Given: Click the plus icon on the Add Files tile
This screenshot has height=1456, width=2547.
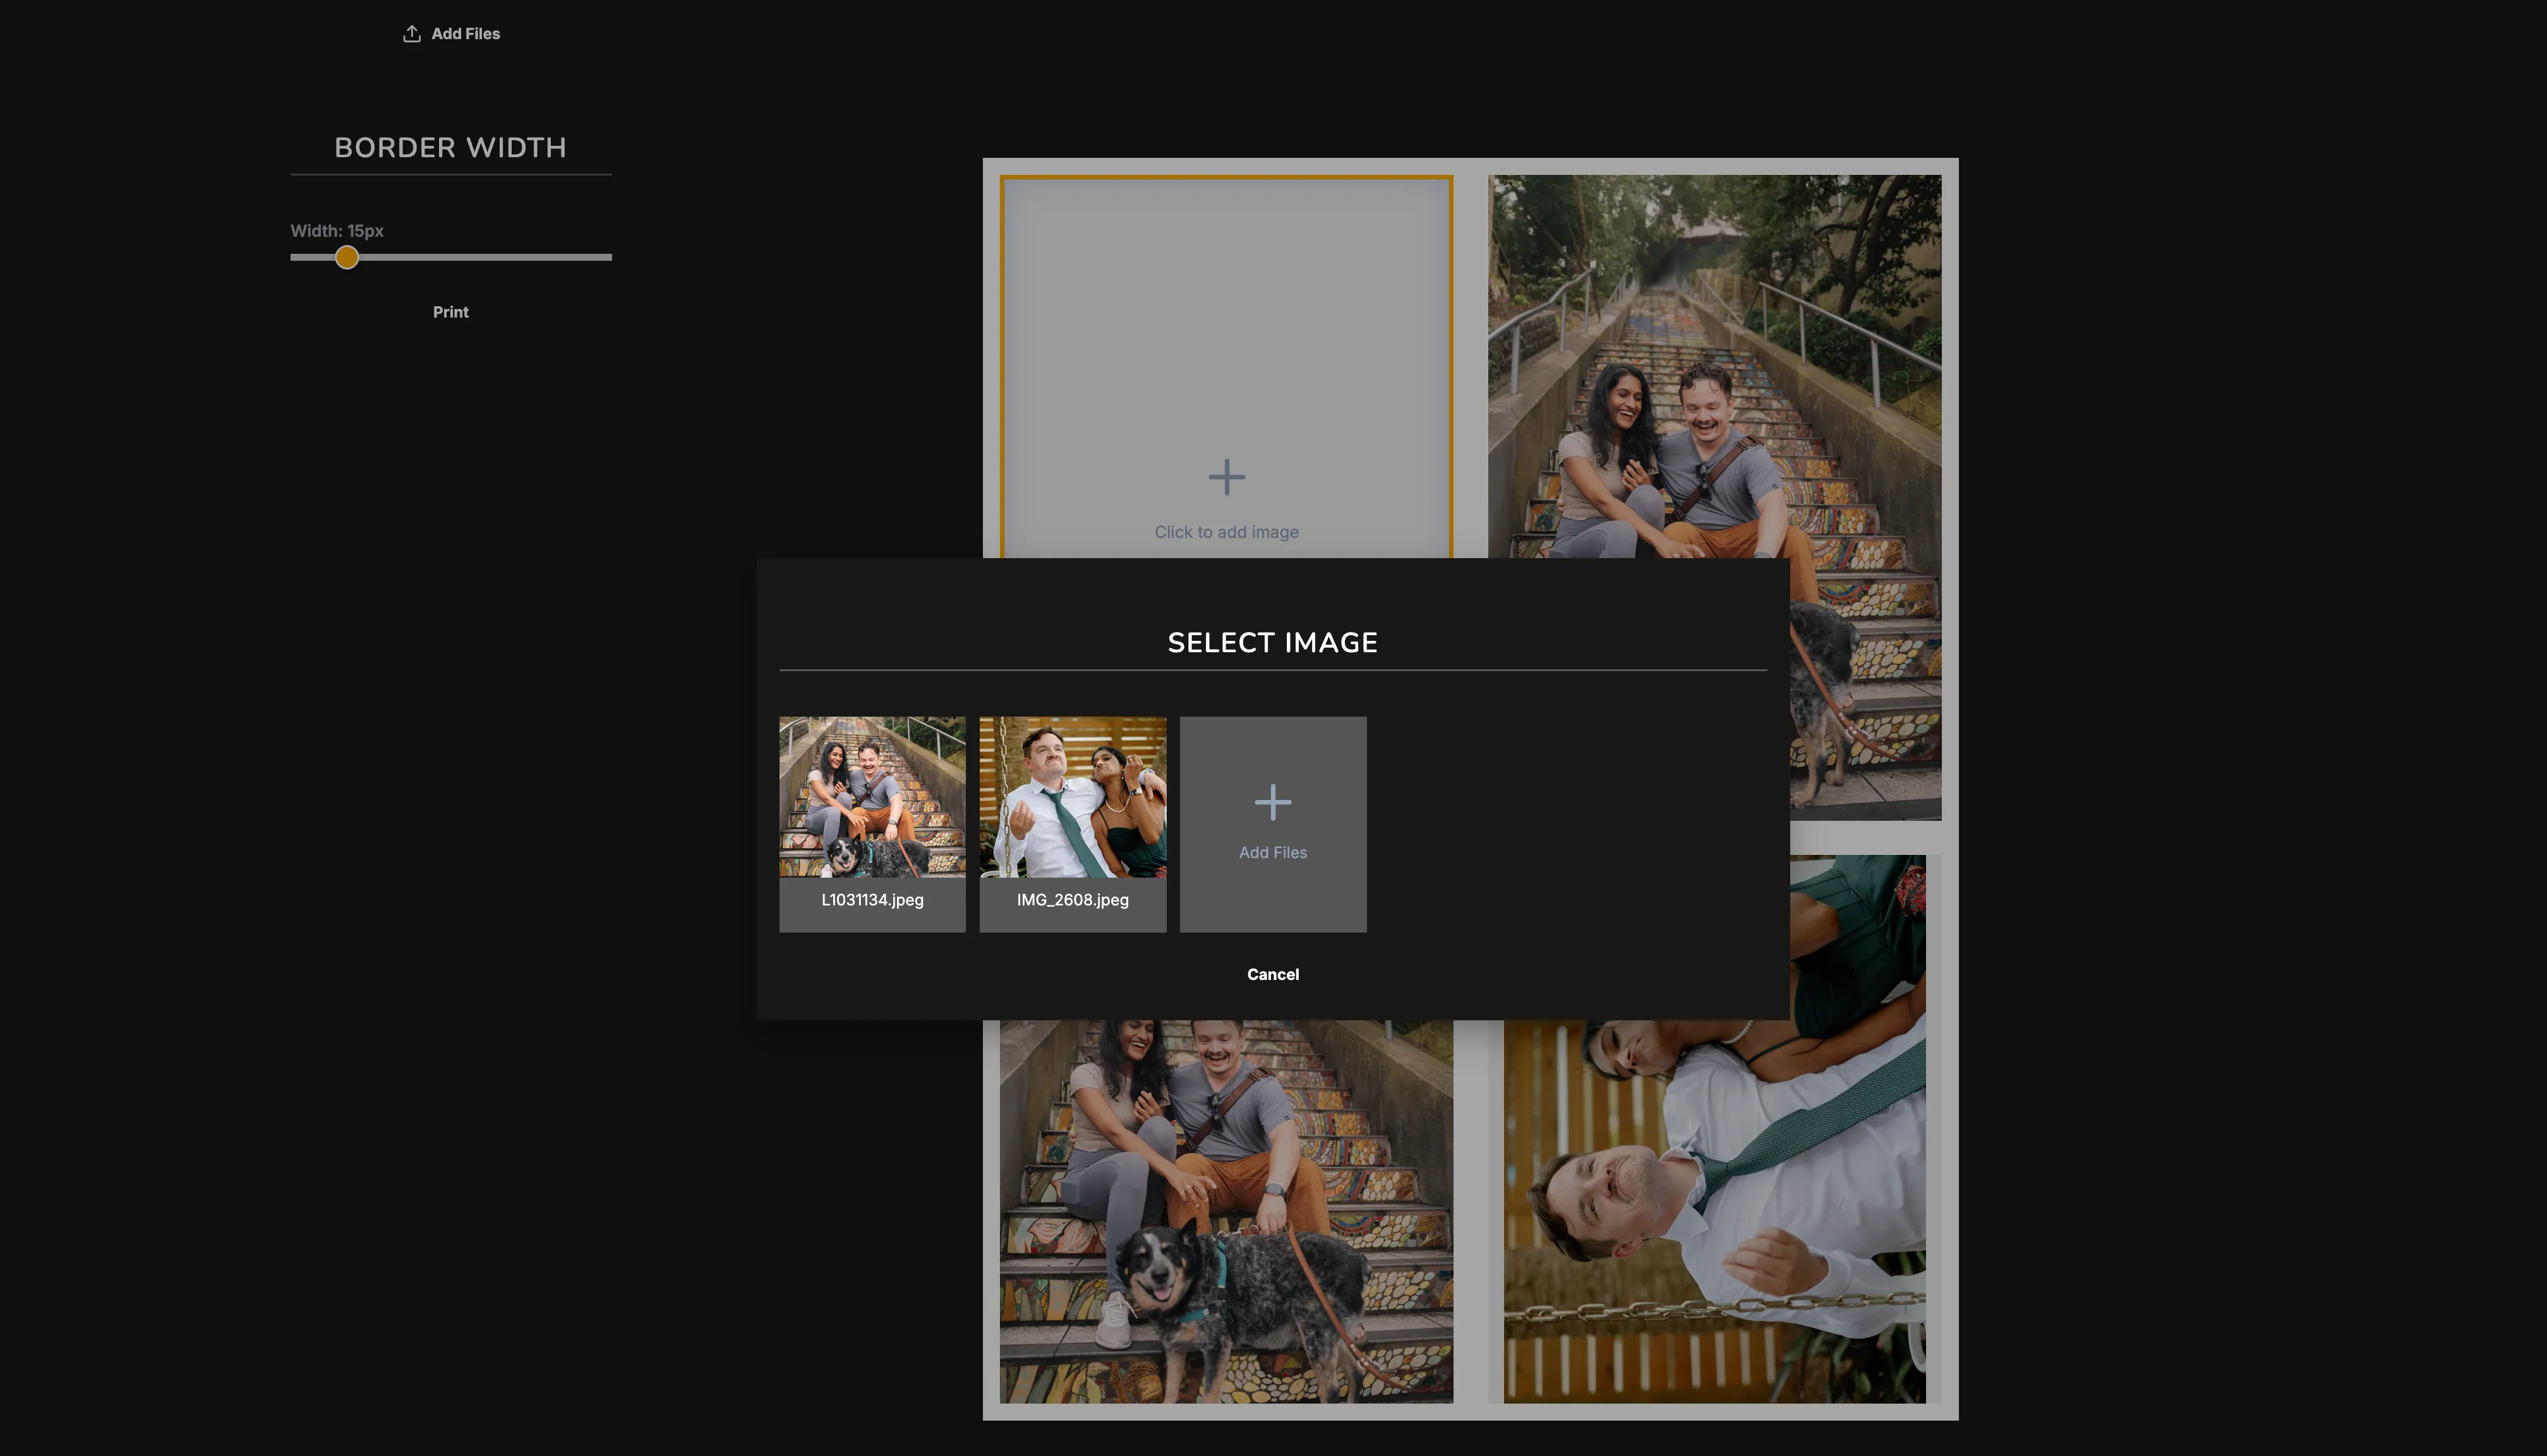Looking at the screenshot, I should 1272,801.
